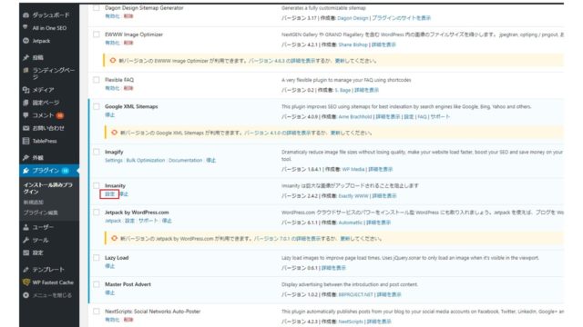Deactivate Imagify via 停止 link

click(210, 160)
